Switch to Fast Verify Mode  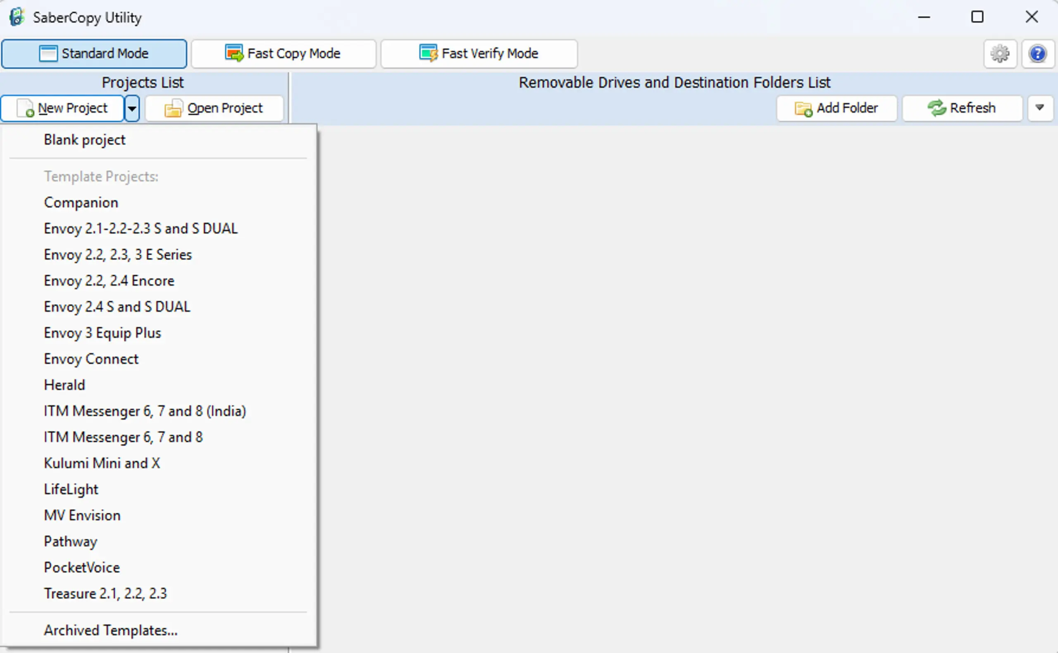[x=479, y=53]
